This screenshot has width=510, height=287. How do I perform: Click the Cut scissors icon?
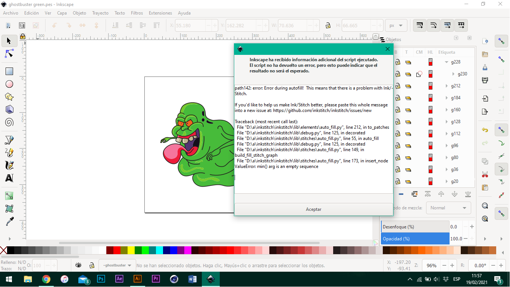click(x=485, y=174)
